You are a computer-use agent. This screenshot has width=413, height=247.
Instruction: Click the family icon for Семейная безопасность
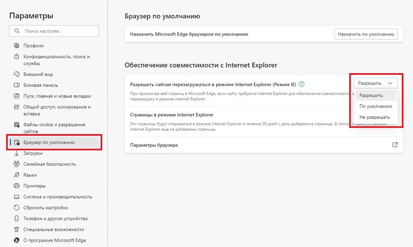tap(16, 164)
